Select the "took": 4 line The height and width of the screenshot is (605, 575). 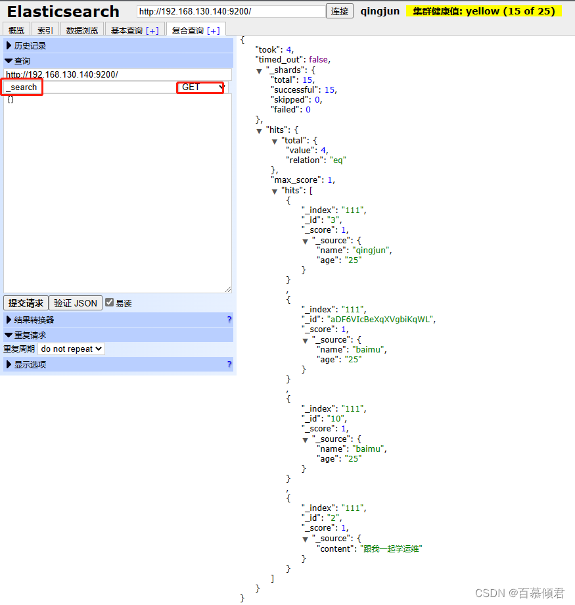click(x=275, y=50)
